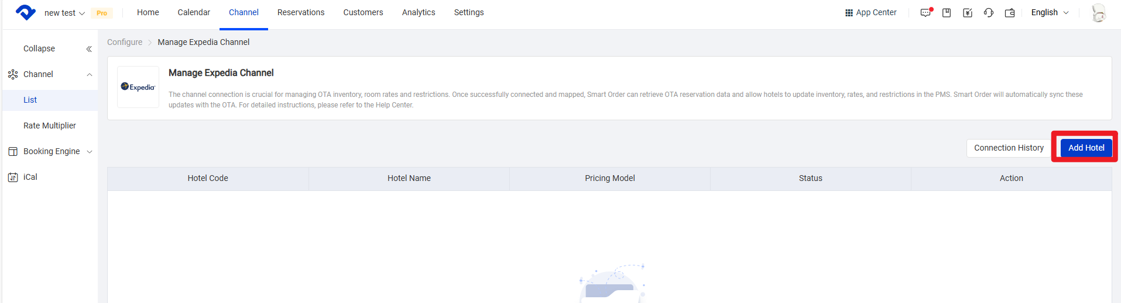Open the messages icon with red notification dot
This screenshot has width=1121, height=303.
[x=925, y=13]
